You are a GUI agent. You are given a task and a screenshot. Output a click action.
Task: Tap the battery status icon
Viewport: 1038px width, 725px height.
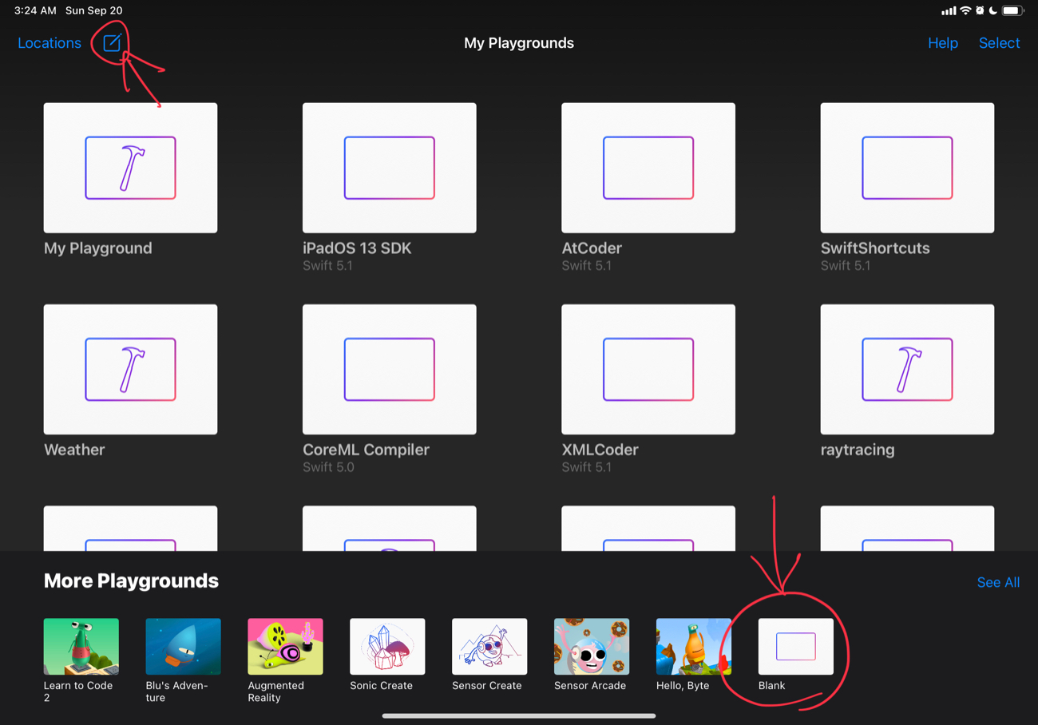1012,10
